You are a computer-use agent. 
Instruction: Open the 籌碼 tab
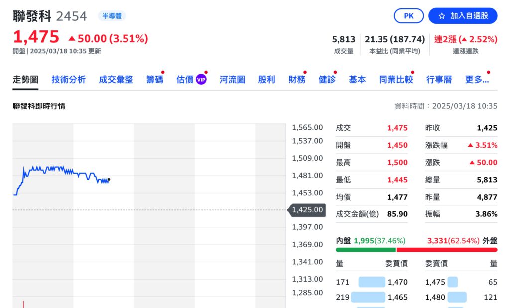coord(154,80)
